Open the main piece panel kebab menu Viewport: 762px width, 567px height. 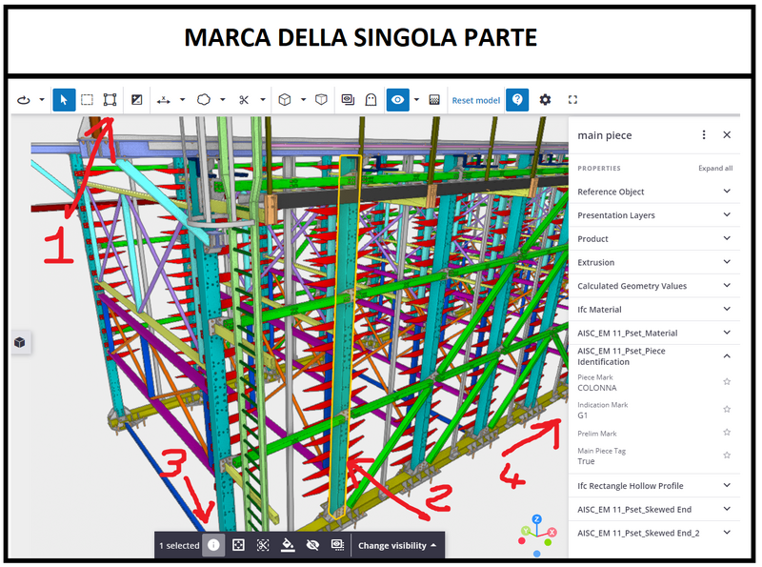click(704, 134)
